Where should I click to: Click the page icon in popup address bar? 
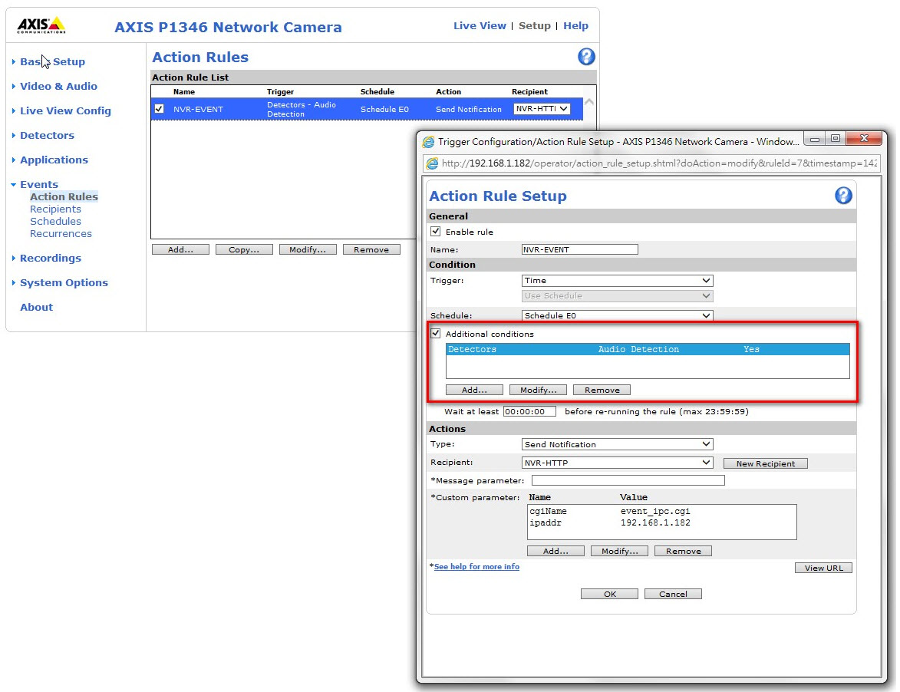433,163
